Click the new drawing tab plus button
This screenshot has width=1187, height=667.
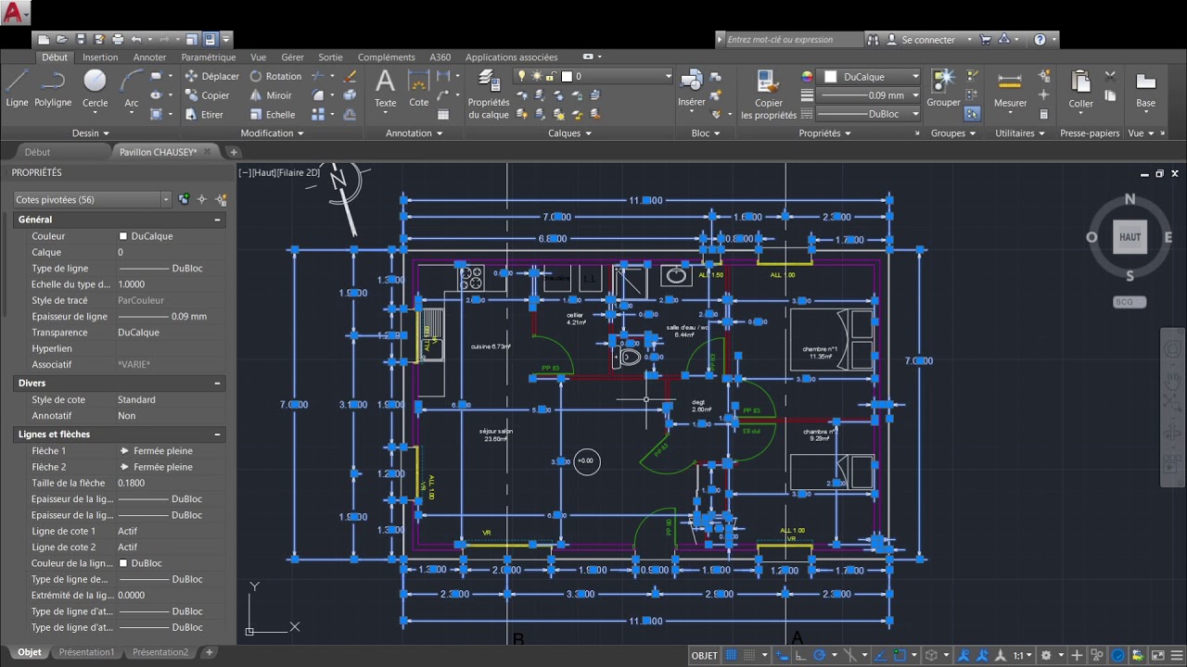(234, 152)
